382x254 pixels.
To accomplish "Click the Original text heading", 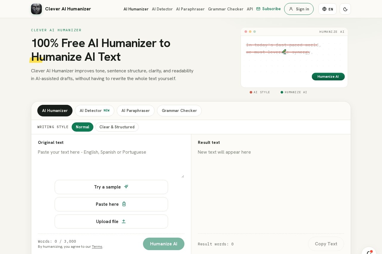I will pos(51,142).
